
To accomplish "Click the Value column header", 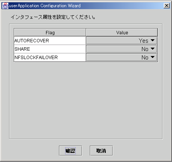I will [122, 32].
